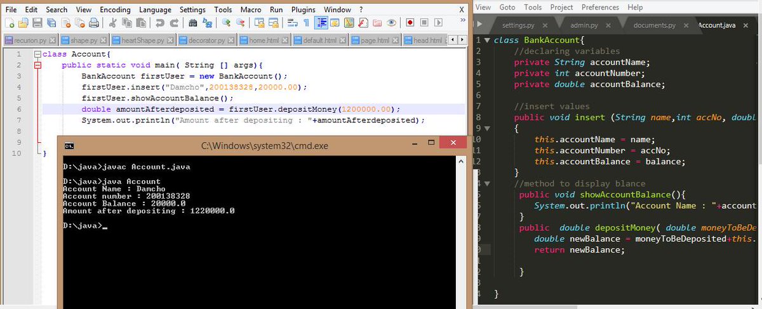Switch to the settings.py tab in Sublime

519,25
